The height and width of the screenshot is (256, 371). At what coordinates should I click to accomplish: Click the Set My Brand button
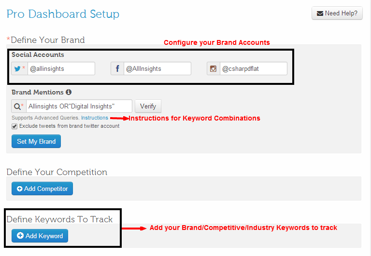tap(36, 141)
